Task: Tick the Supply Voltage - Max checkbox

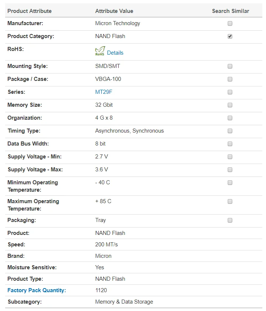Action: [230, 170]
